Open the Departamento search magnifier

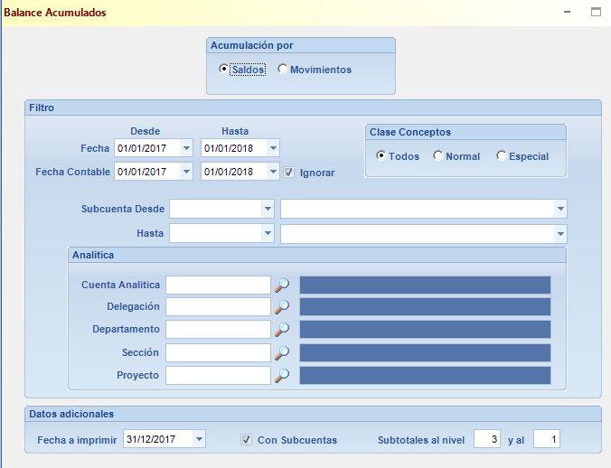pyautogui.click(x=282, y=329)
